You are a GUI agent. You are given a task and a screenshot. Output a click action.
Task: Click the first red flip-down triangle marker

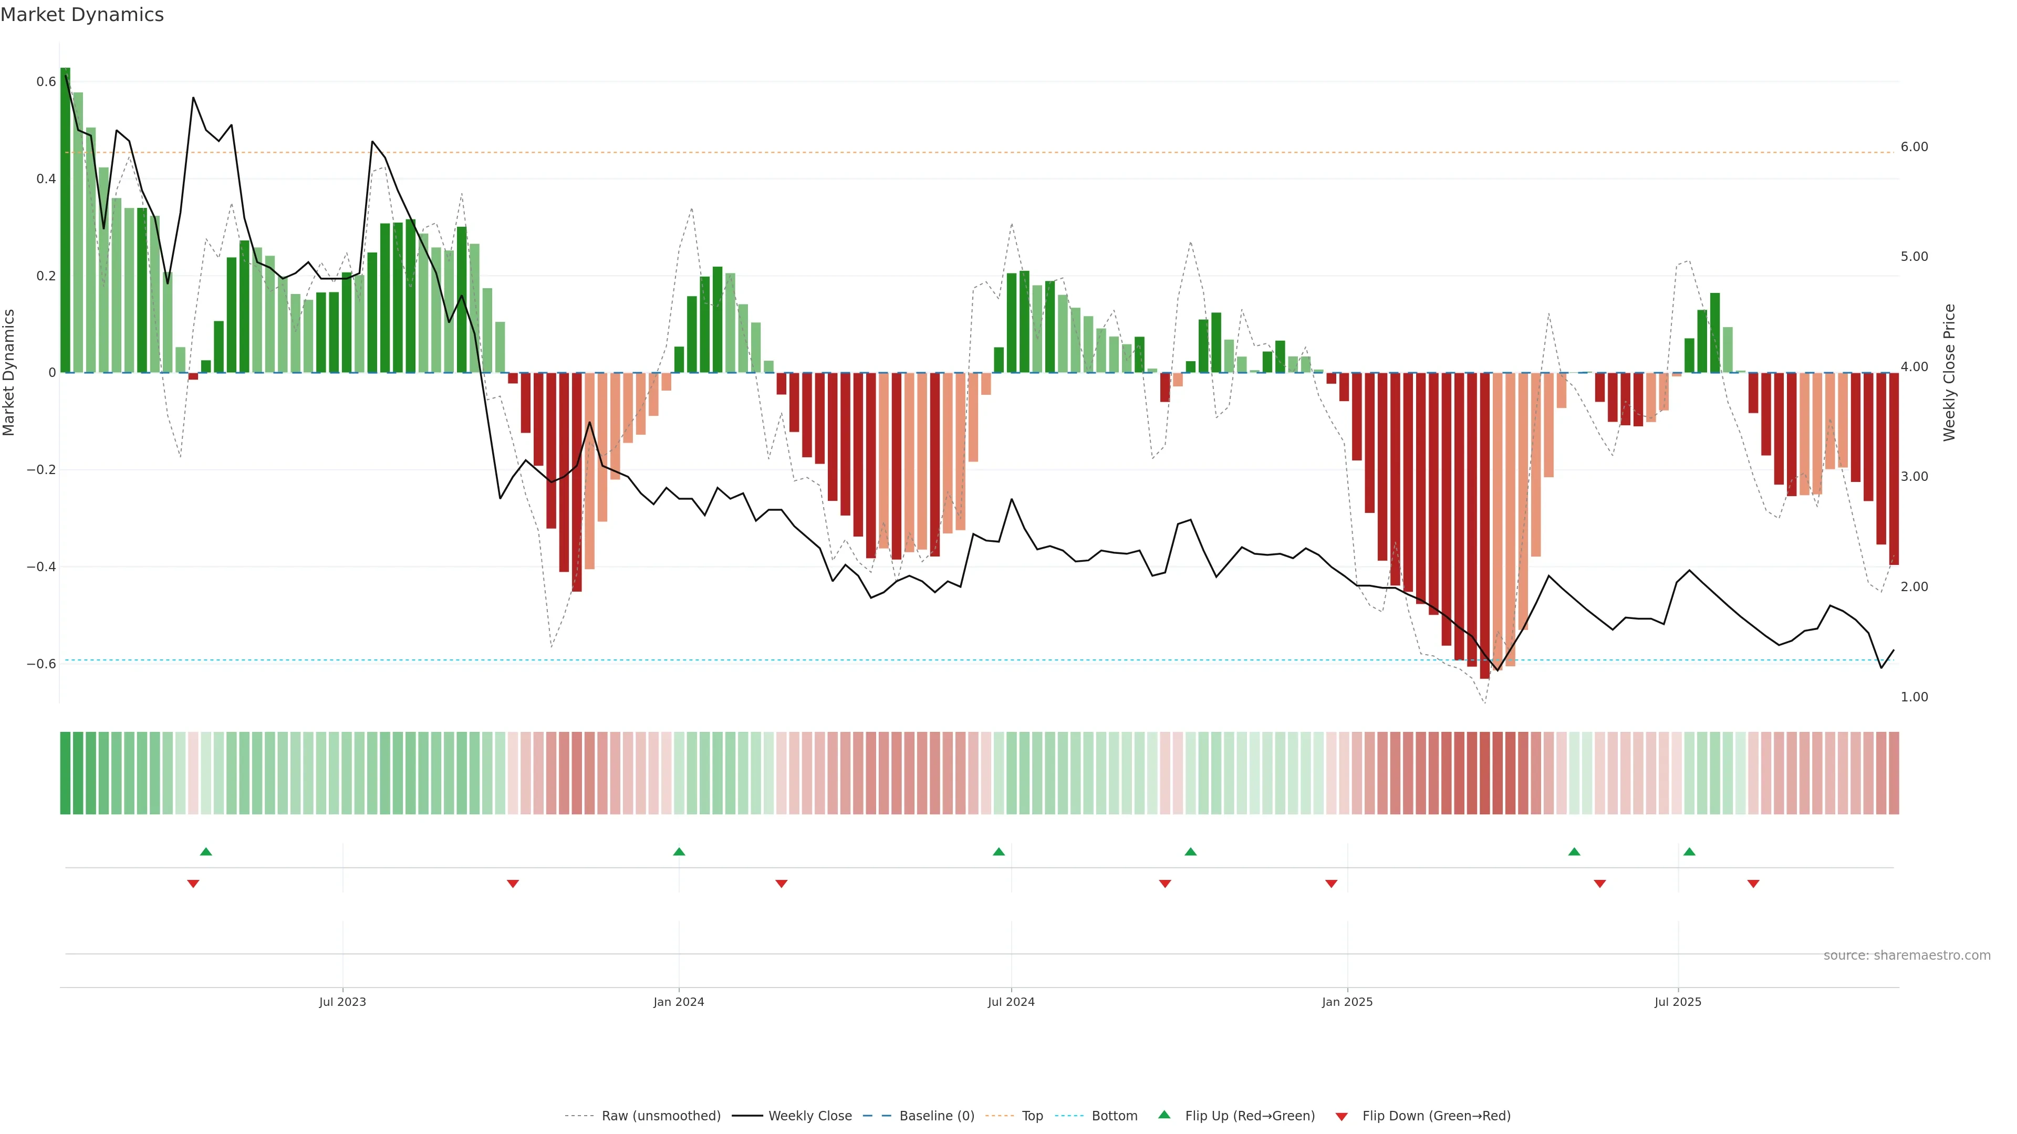pos(193,884)
